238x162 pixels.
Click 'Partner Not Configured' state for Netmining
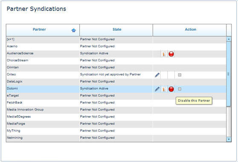[97, 138]
